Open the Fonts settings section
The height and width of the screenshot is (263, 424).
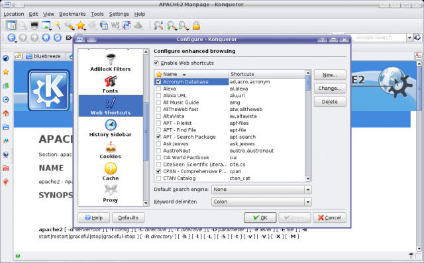pos(111,85)
